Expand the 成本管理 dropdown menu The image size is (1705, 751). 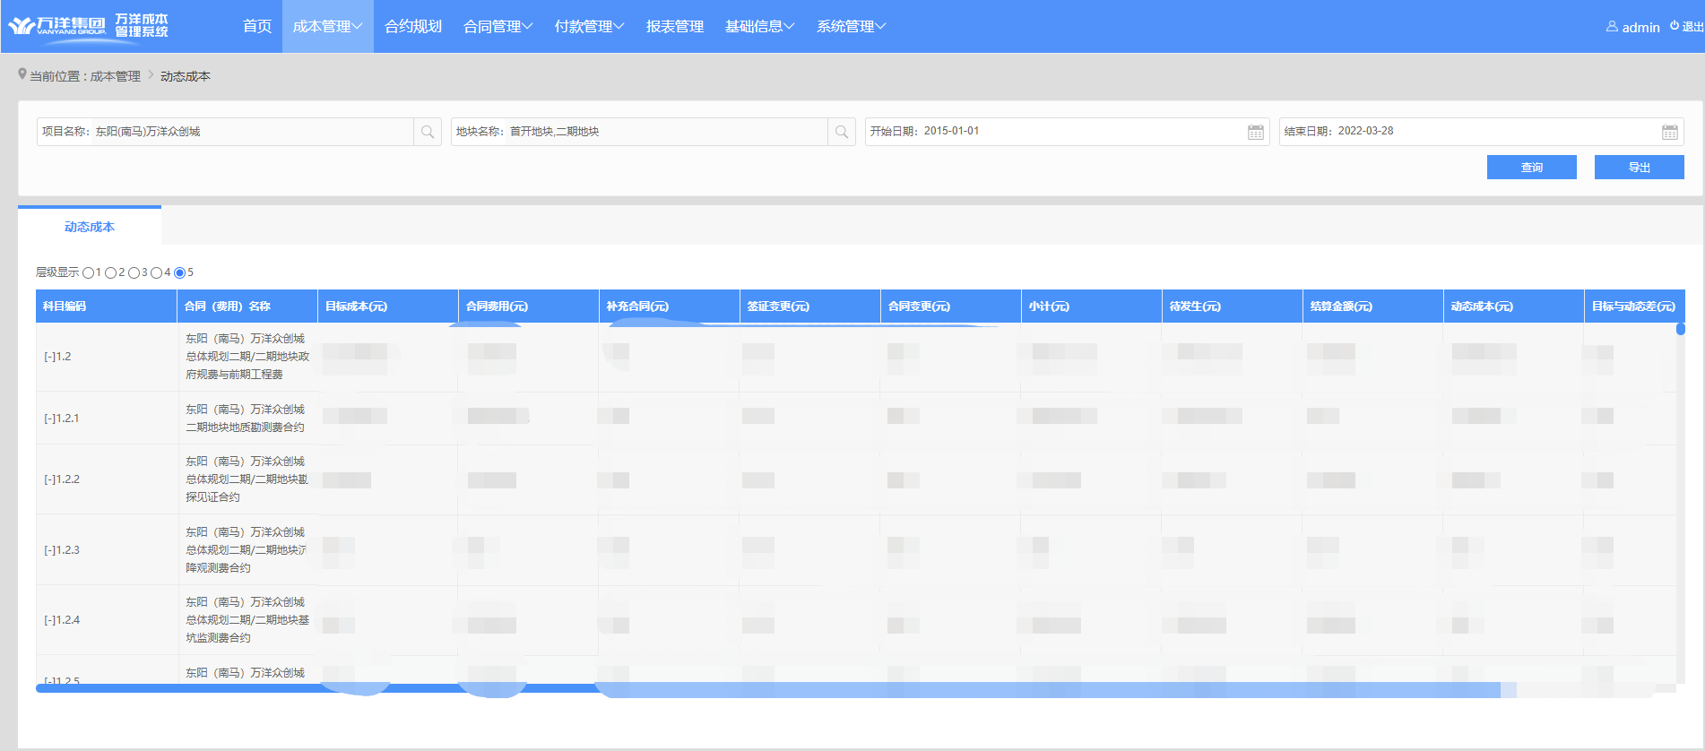click(327, 27)
